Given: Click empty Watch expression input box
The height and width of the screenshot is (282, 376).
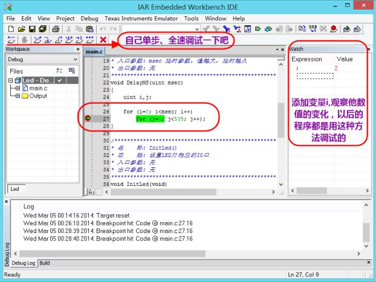Looking at the screenshot, I should tap(315, 76).
